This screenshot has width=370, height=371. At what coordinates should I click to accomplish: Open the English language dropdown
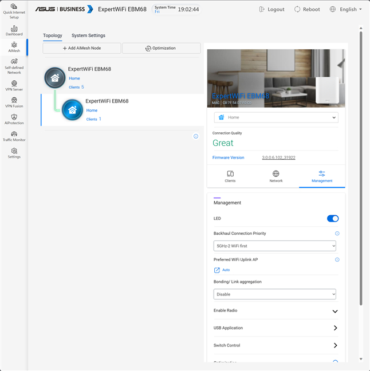coord(345,10)
